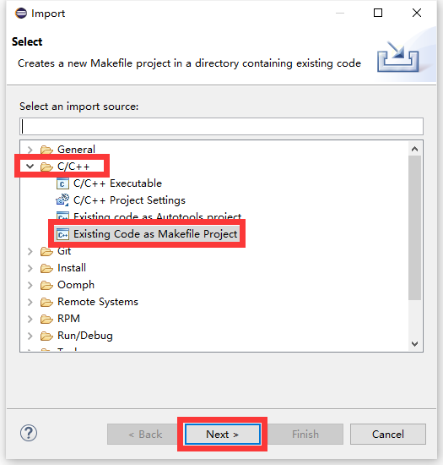Click the C/C++ Project Settings gear icon

62,200
